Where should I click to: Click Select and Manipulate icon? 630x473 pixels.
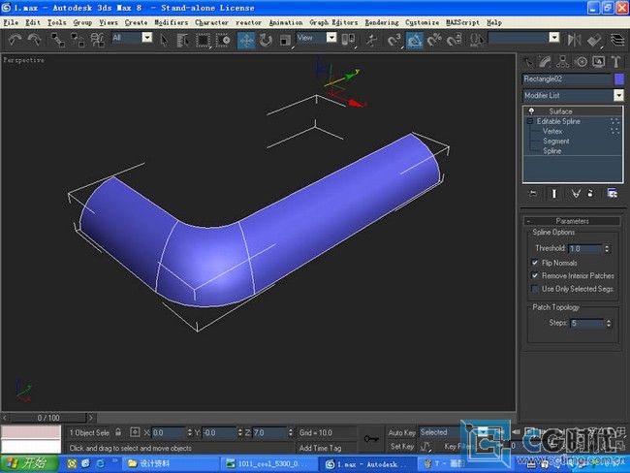(371, 40)
